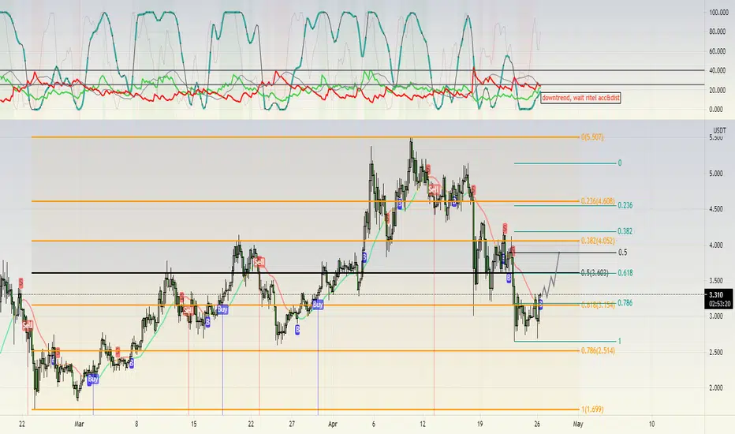Select the 0.382(4.052) Fibonacci level label

click(598, 241)
